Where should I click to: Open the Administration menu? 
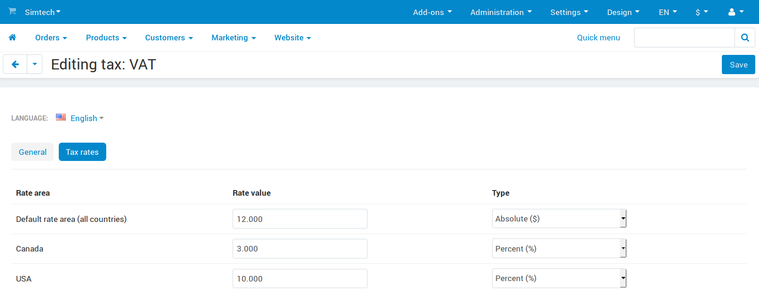click(501, 12)
